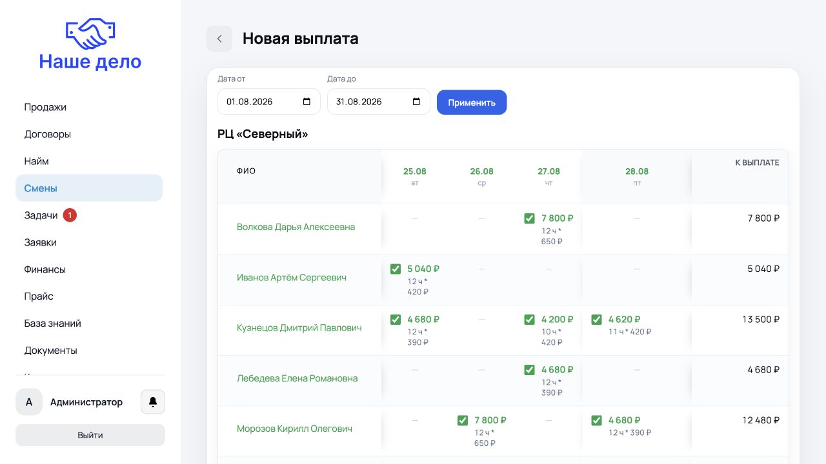Click the Выйти logout button
Screen dimensions: 826x464
point(90,435)
